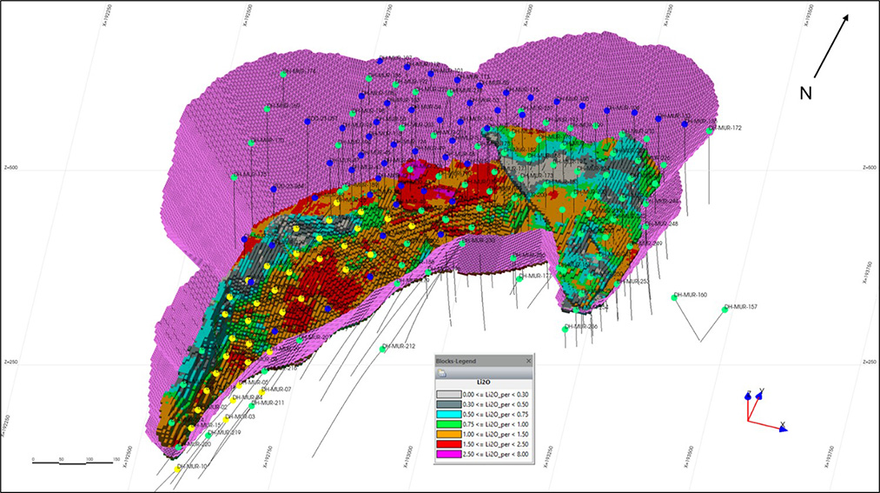
Task: Pick the dark gray 0.30–0.50 Li2O swatch
Action: click(x=448, y=403)
